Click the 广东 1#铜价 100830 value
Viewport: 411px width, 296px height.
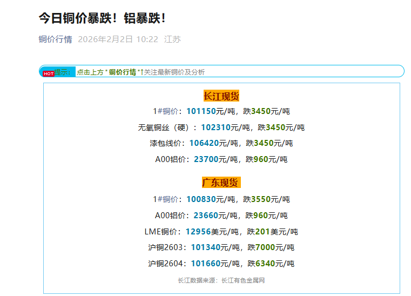click(x=201, y=199)
